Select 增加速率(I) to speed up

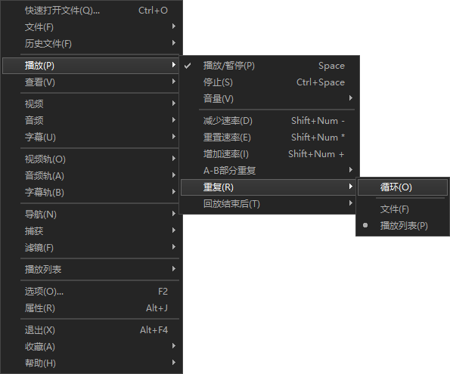269,154
